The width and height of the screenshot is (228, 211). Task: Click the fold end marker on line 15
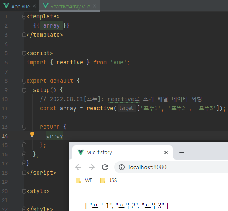tap(24, 145)
